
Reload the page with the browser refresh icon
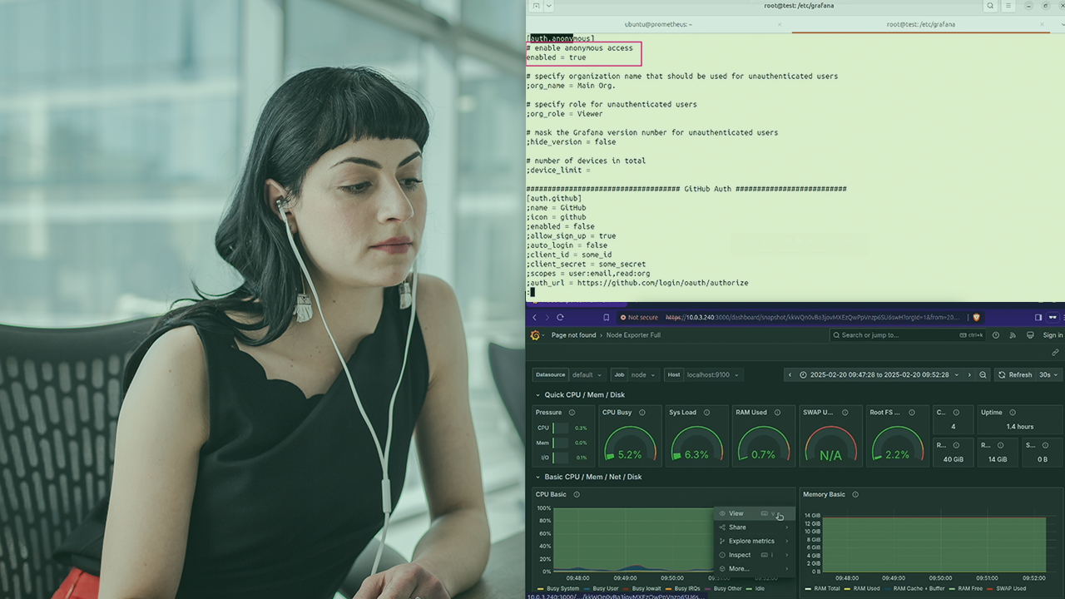click(560, 317)
